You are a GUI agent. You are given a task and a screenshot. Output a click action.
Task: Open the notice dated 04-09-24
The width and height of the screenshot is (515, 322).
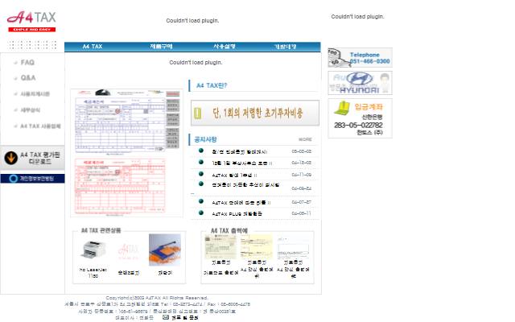245,185
